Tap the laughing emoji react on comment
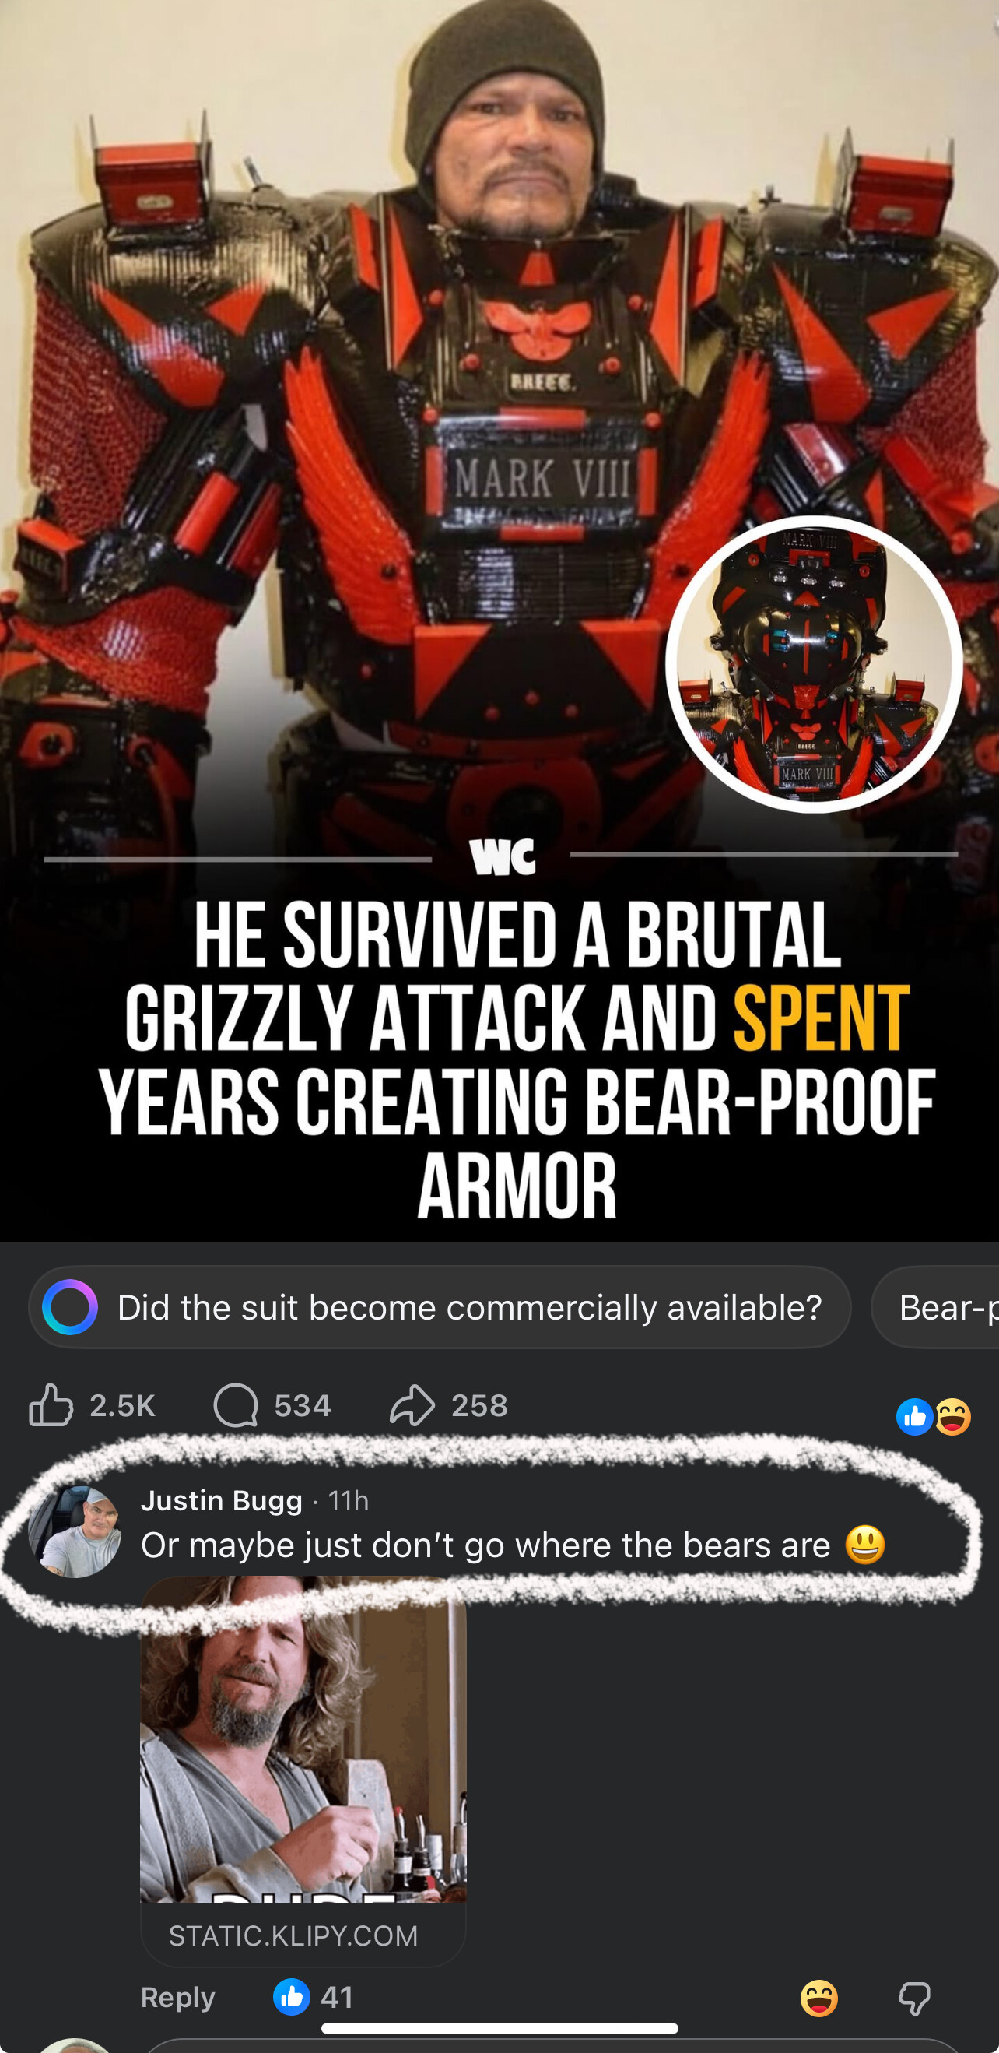 [x=819, y=1998]
